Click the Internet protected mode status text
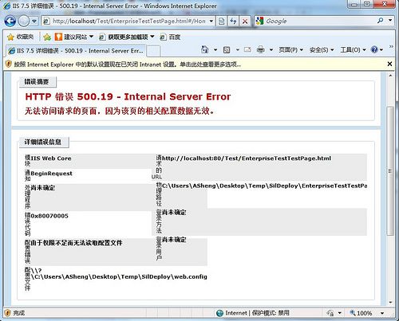This screenshot has height=321, width=399. [x=257, y=313]
